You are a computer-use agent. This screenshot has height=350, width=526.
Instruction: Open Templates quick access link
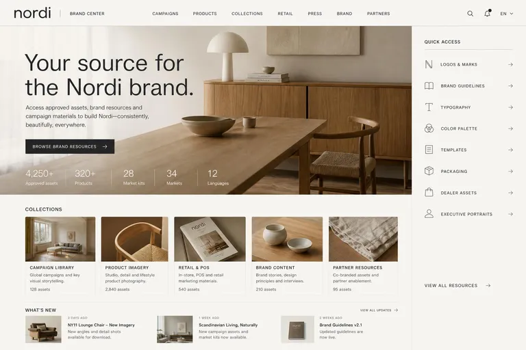point(468,150)
